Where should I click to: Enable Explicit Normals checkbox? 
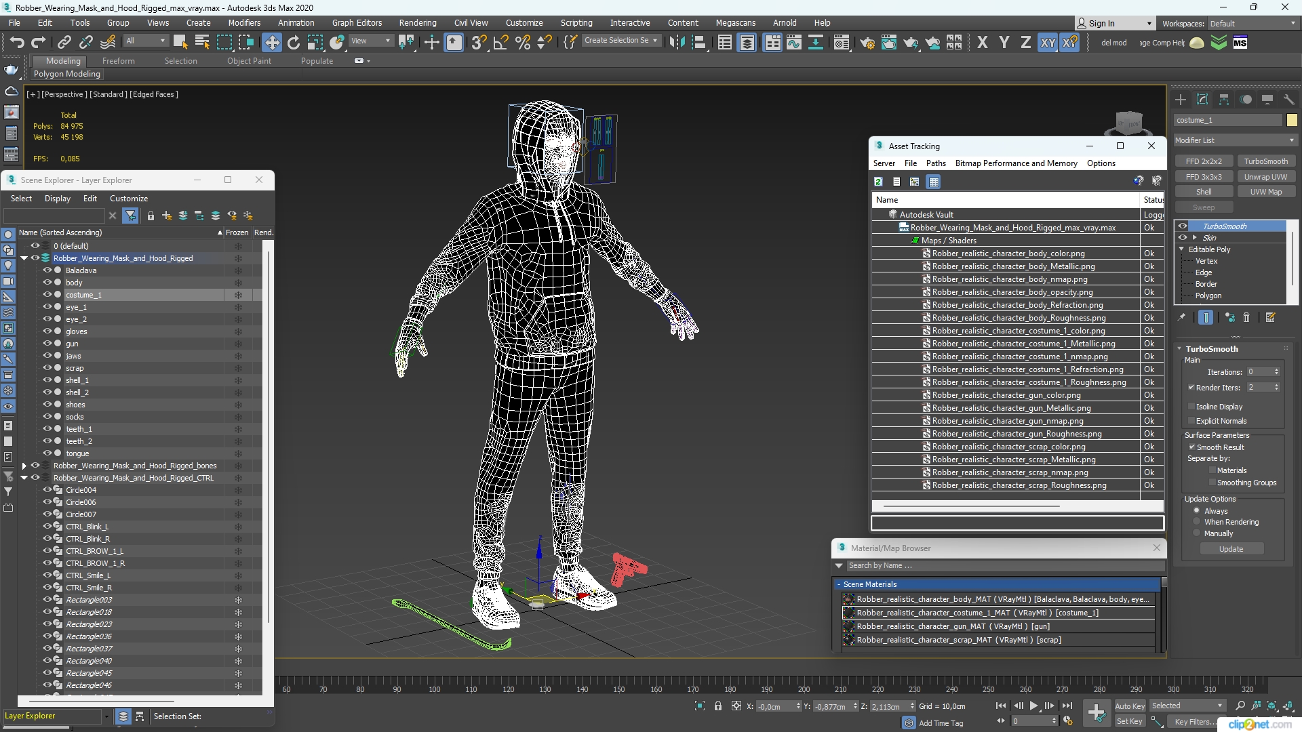pyautogui.click(x=1191, y=421)
